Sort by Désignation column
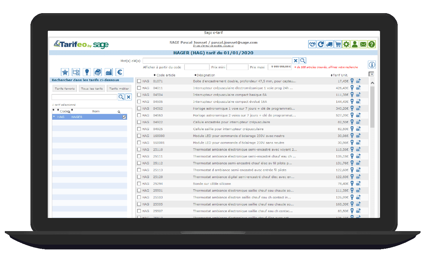This screenshot has width=425, height=256. click(x=205, y=75)
